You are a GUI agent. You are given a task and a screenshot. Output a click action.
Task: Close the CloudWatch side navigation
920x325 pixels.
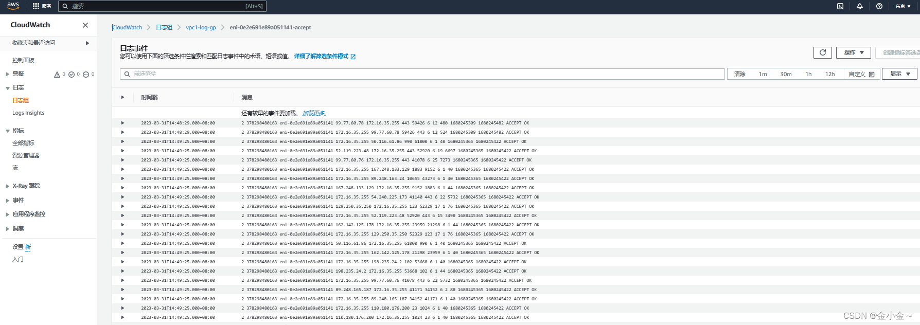(x=85, y=25)
